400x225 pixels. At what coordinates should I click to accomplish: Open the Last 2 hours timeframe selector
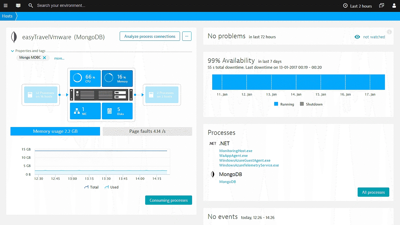[357, 6]
